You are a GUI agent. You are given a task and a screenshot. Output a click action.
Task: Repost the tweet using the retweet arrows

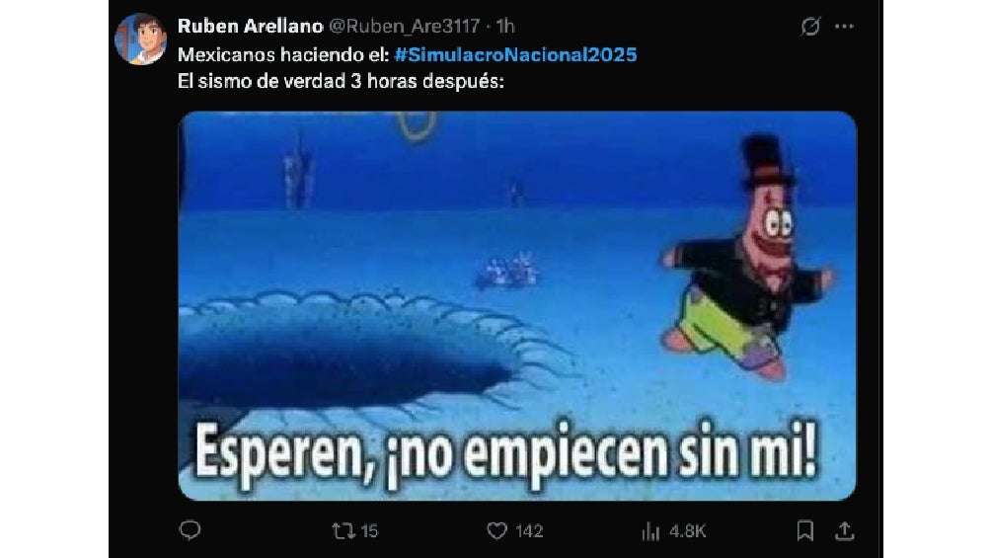(343, 530)
